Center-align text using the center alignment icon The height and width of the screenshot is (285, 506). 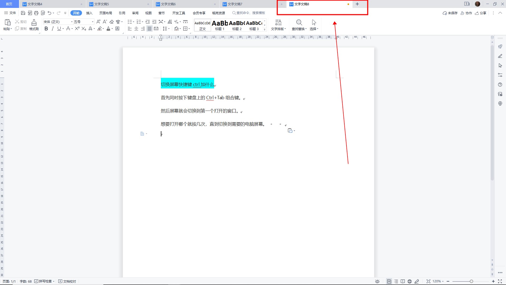point(136,29)
